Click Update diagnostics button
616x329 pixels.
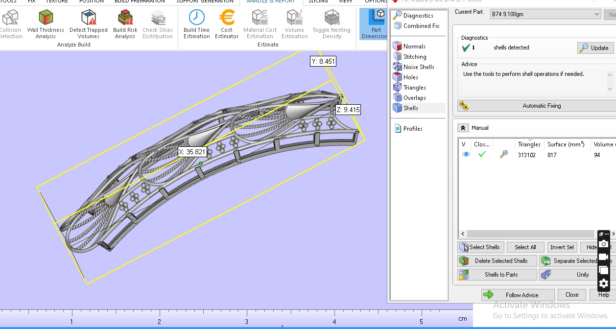pyautogui.click(x=595, y=48)
